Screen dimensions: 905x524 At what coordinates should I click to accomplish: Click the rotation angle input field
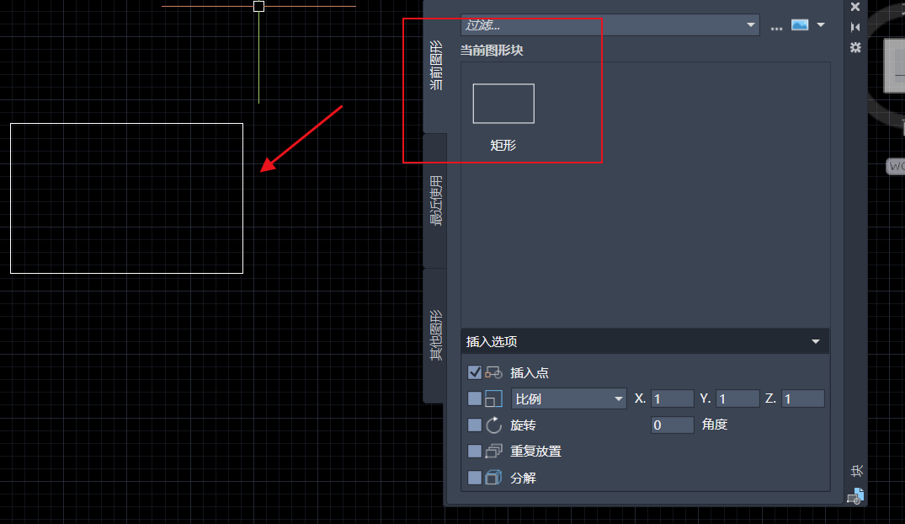[x=672, y=425]
